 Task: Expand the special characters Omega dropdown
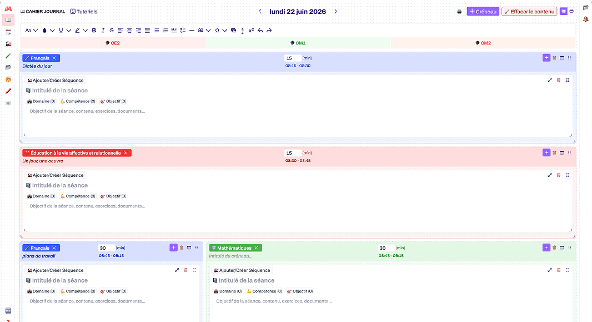click(x=220, y=30)
